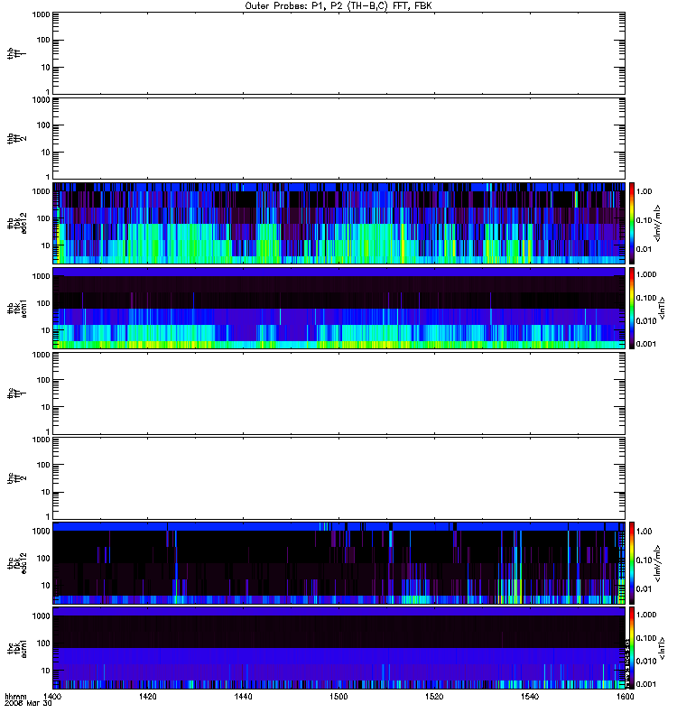The height and width of the screenshot is (722, 677).
Task: Click the '1.00' value on thc edc12 colorbar
Action: point(645,532)
